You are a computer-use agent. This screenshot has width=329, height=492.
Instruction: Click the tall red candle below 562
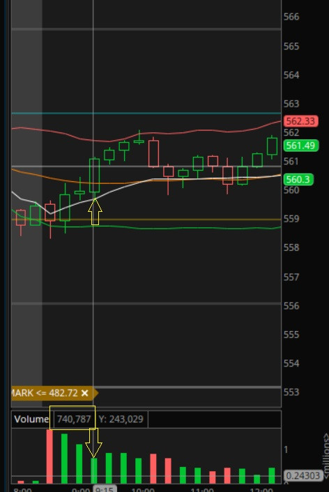(153, 153)
